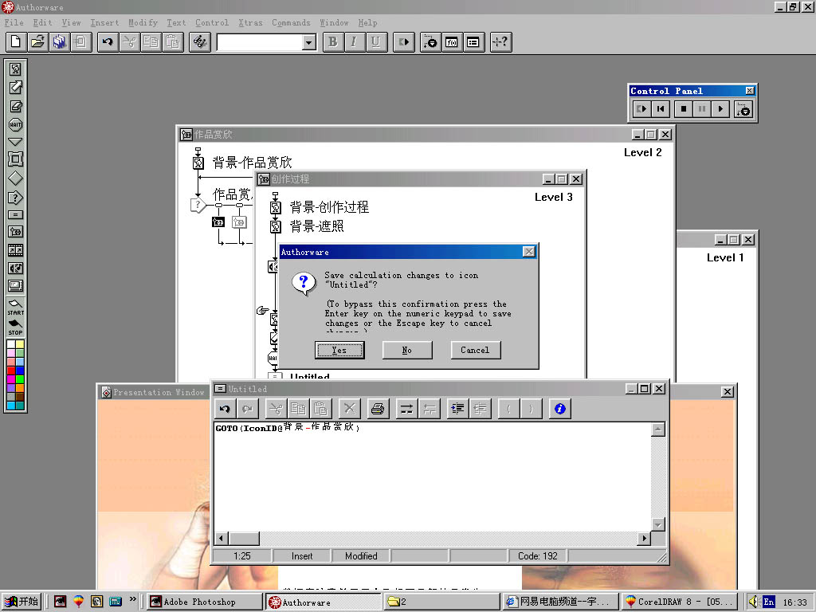Pick the yellow color swatch in palette
Image resolution: width=816 pixels, height=612 pixels.
click(x=20, y=344)
